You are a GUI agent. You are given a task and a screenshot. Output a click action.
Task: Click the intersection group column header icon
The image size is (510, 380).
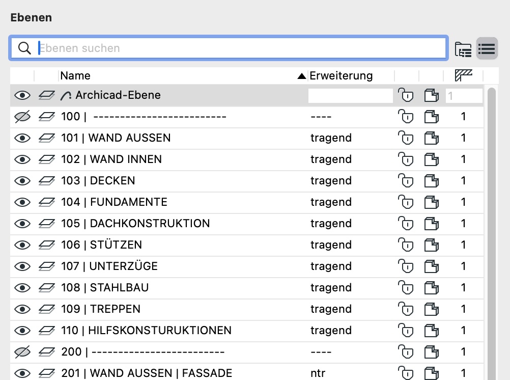(463, 76)
